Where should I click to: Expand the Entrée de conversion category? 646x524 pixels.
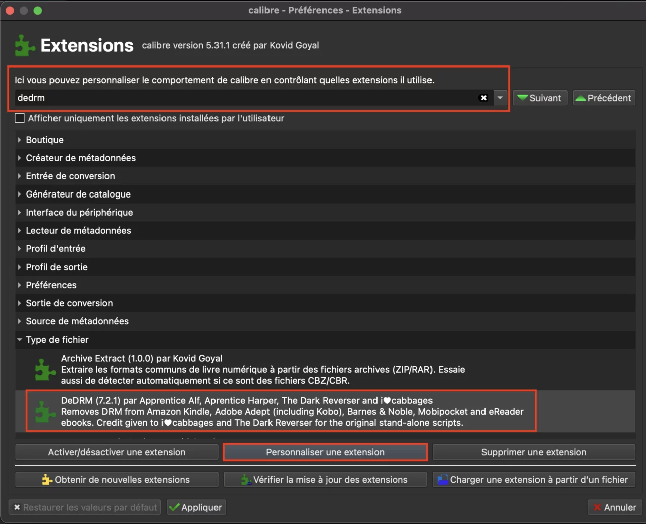click(x=19, y=176)
